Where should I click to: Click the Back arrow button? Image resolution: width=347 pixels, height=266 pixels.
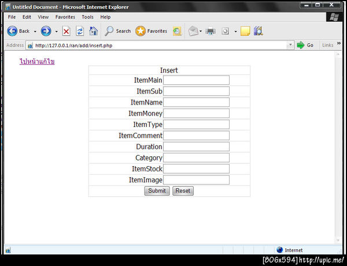12,31
